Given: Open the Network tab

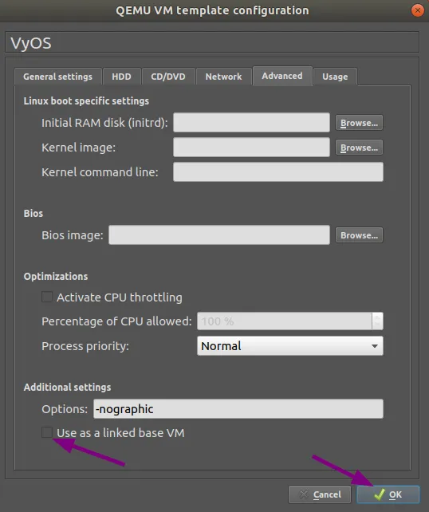Looking at the screenshot, I should tap(223, 77).
